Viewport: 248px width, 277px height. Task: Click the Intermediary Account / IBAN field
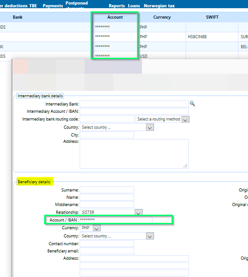pos(134,111)
